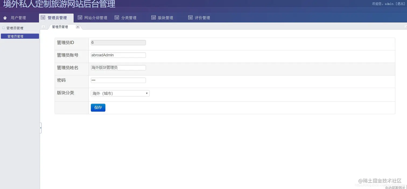Image resolution: width=407 pixels, height=189 pixels.
Task: Click the 管理员ID field showing 6
Action: tap(118, 43)
